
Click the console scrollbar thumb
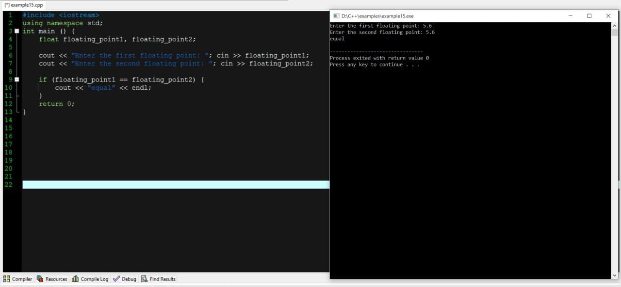click(x=615, y=32)
